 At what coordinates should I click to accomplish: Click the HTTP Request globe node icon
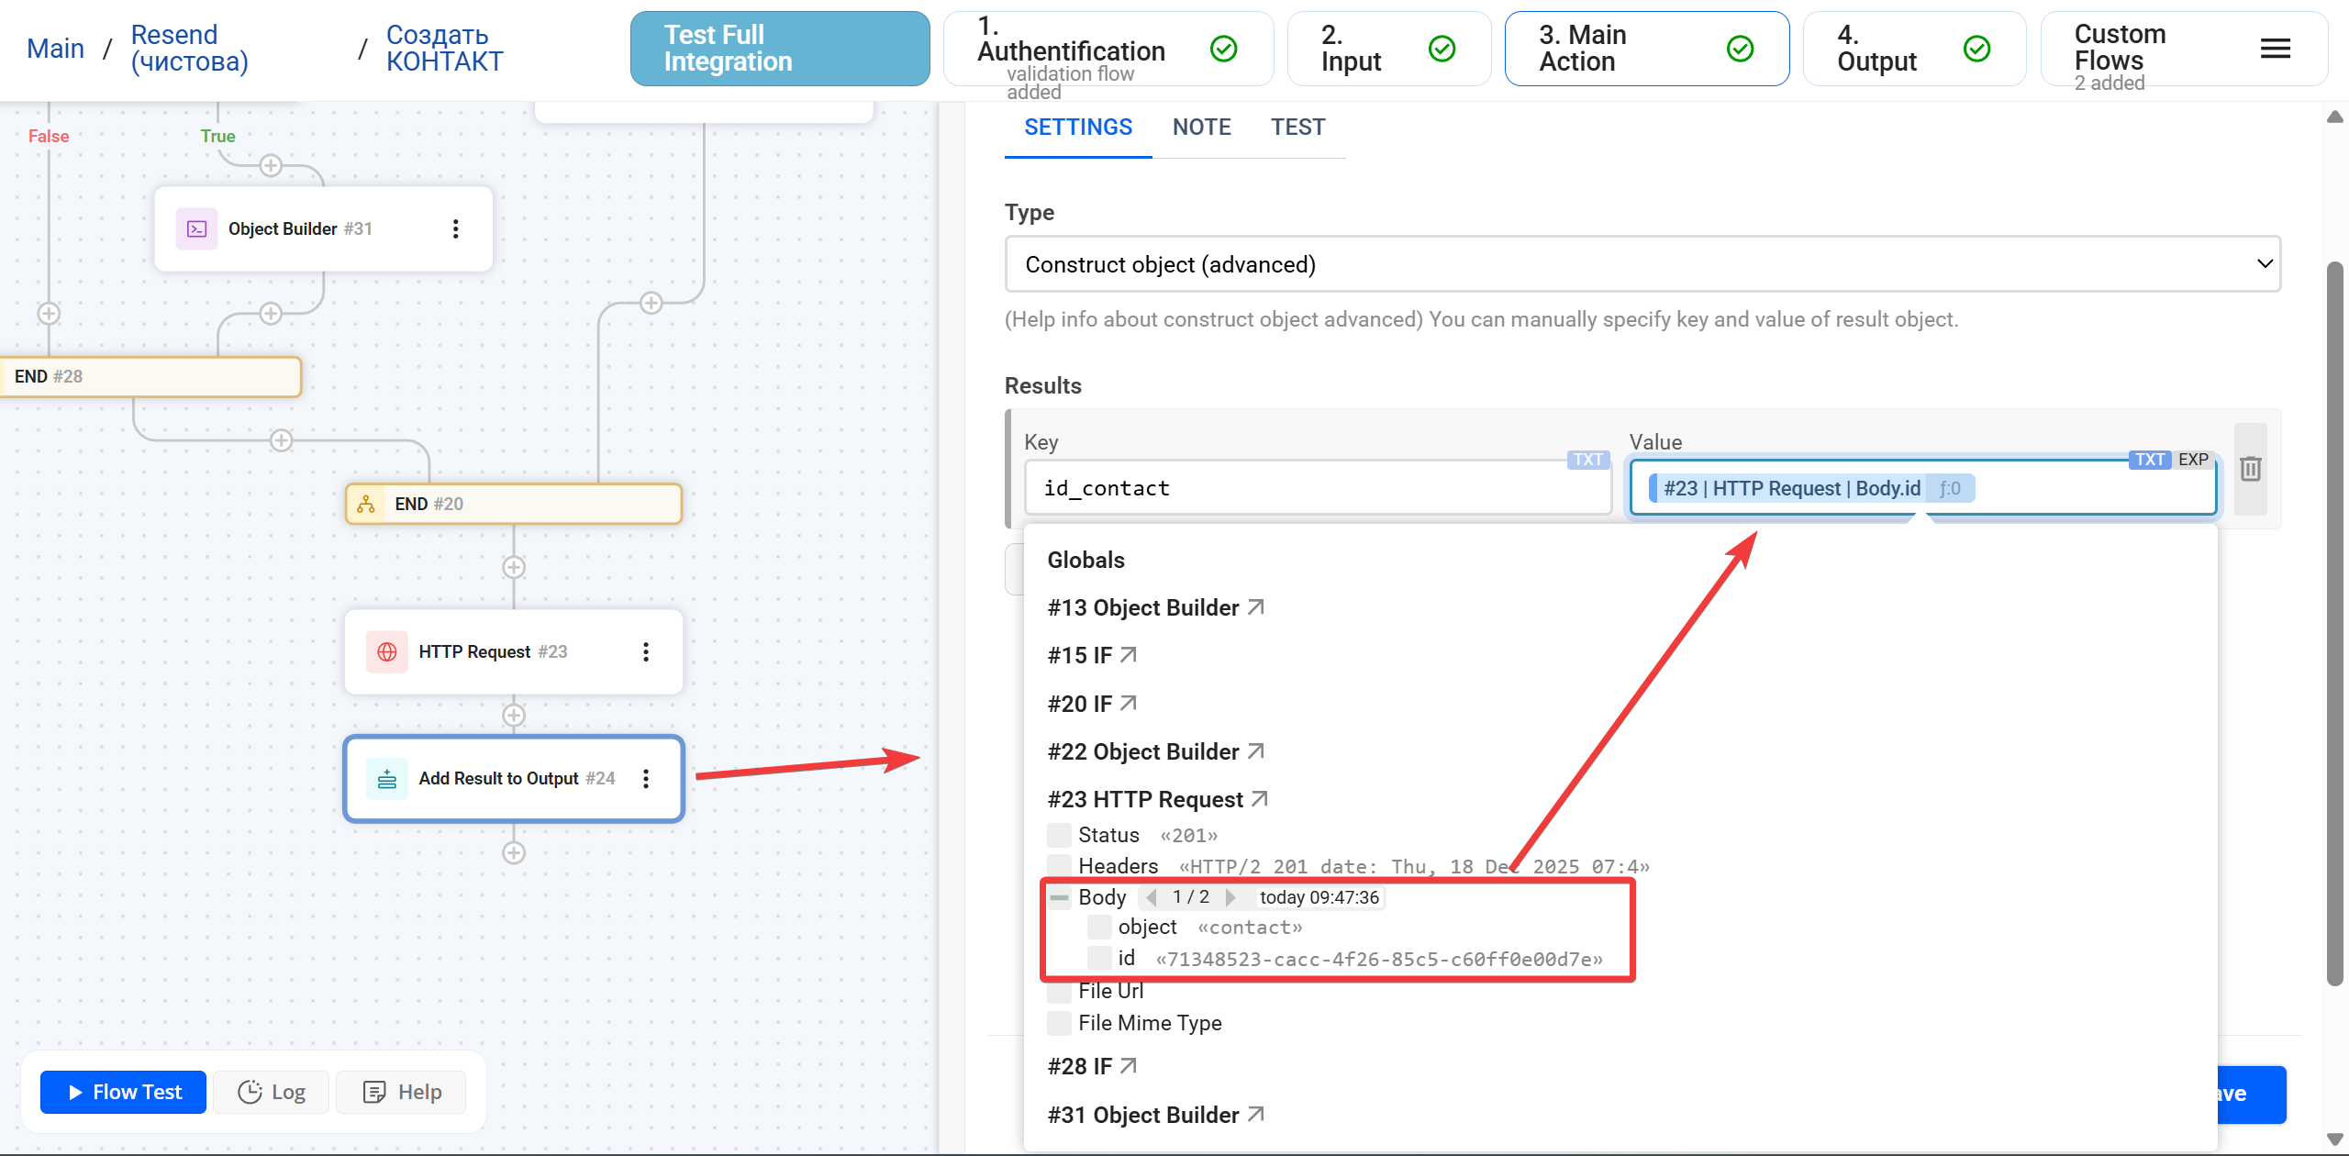(x=387, y=651)
